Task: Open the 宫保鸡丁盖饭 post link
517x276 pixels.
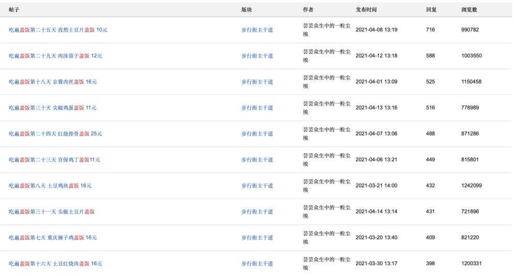Action: coord(54,160)
